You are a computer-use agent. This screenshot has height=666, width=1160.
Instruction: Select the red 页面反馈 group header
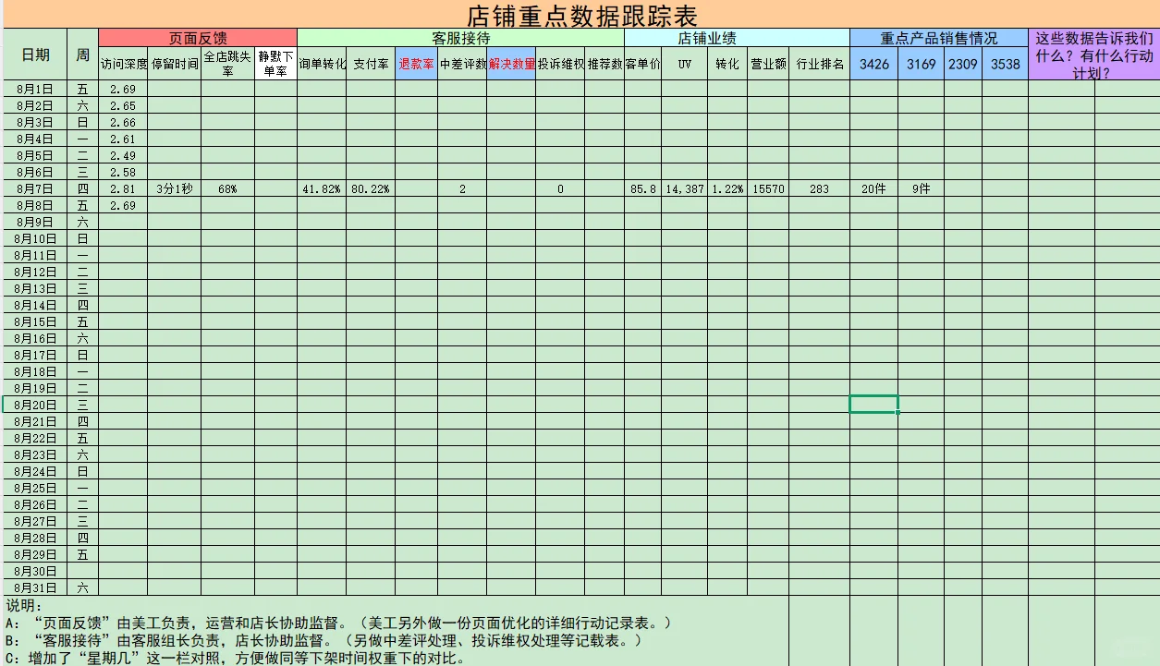[x=198, y=38]
